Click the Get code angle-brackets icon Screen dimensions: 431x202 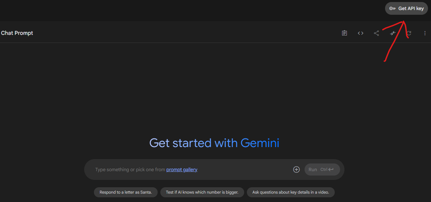pyautogui.click(x=361, y=33)
